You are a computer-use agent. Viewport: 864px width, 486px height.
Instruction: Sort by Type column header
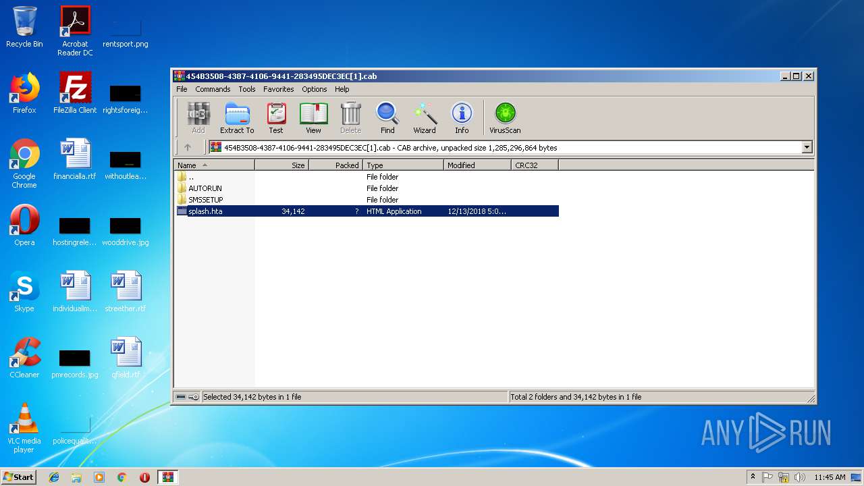404,165
